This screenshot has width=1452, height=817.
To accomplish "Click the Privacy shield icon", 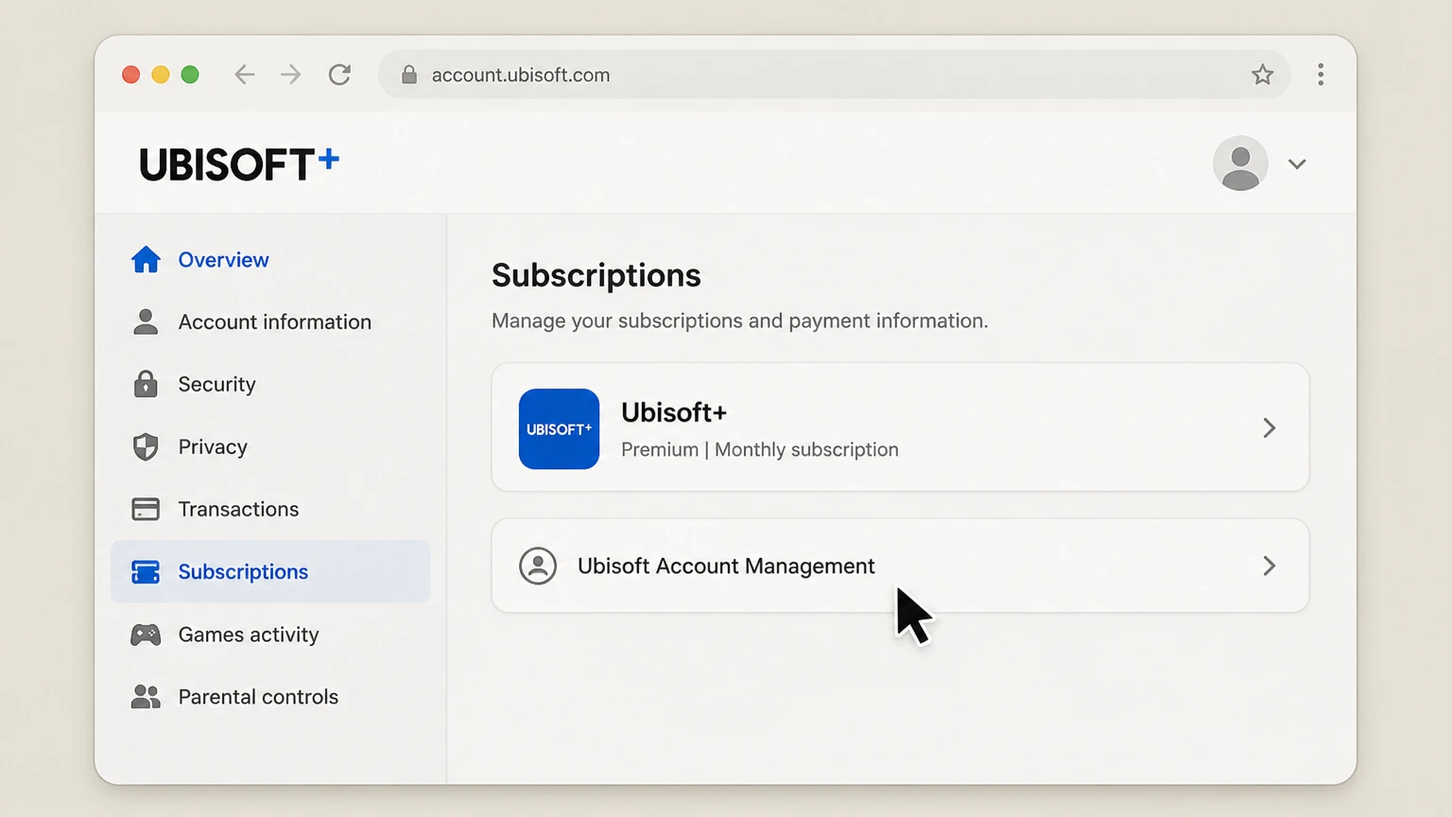I will click(x=146, y=446).
